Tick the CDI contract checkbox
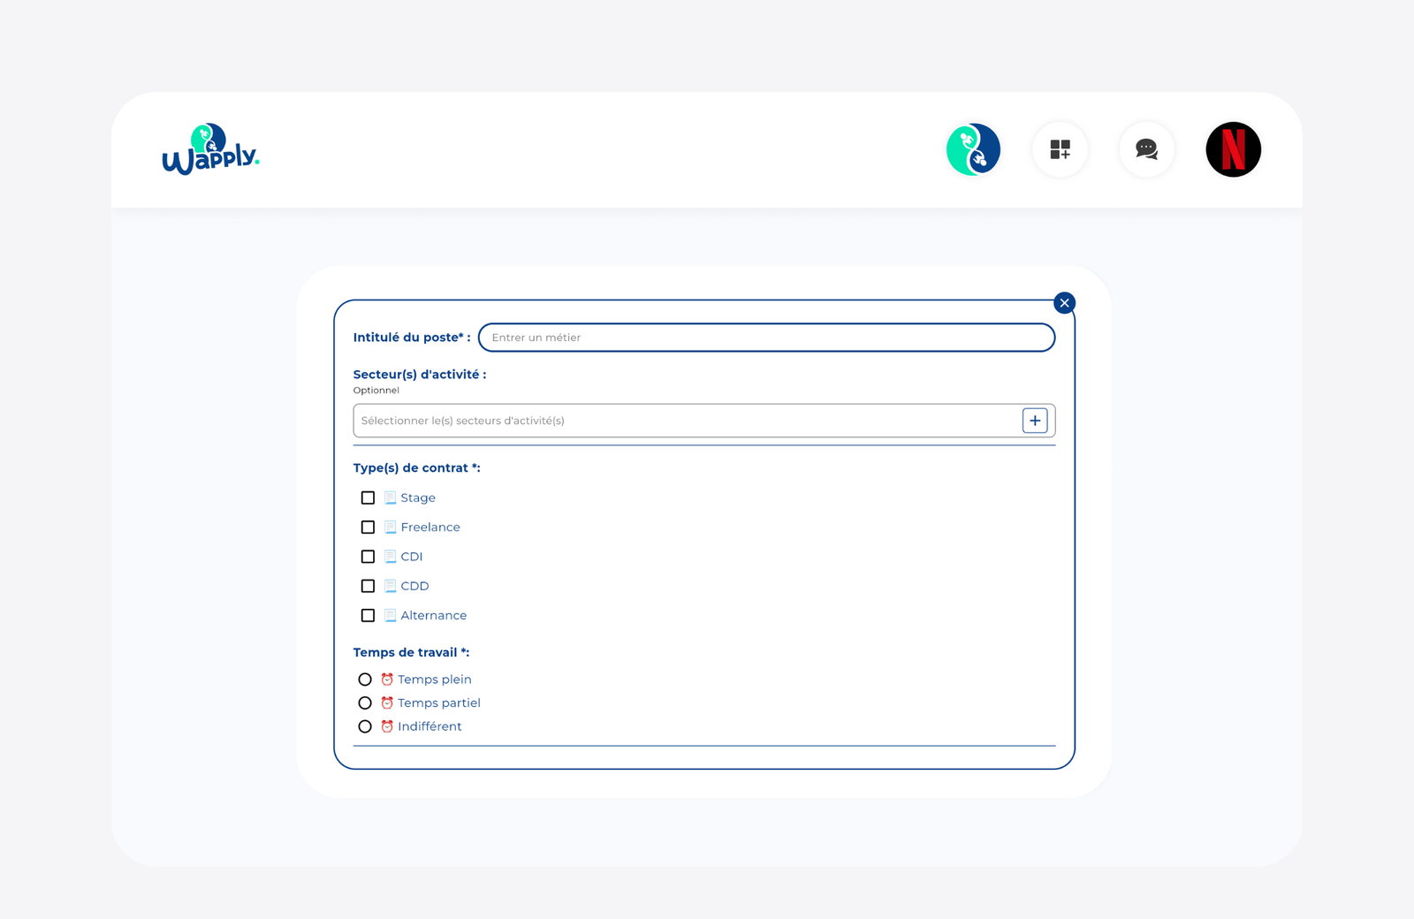 click(x=368, y=557)
